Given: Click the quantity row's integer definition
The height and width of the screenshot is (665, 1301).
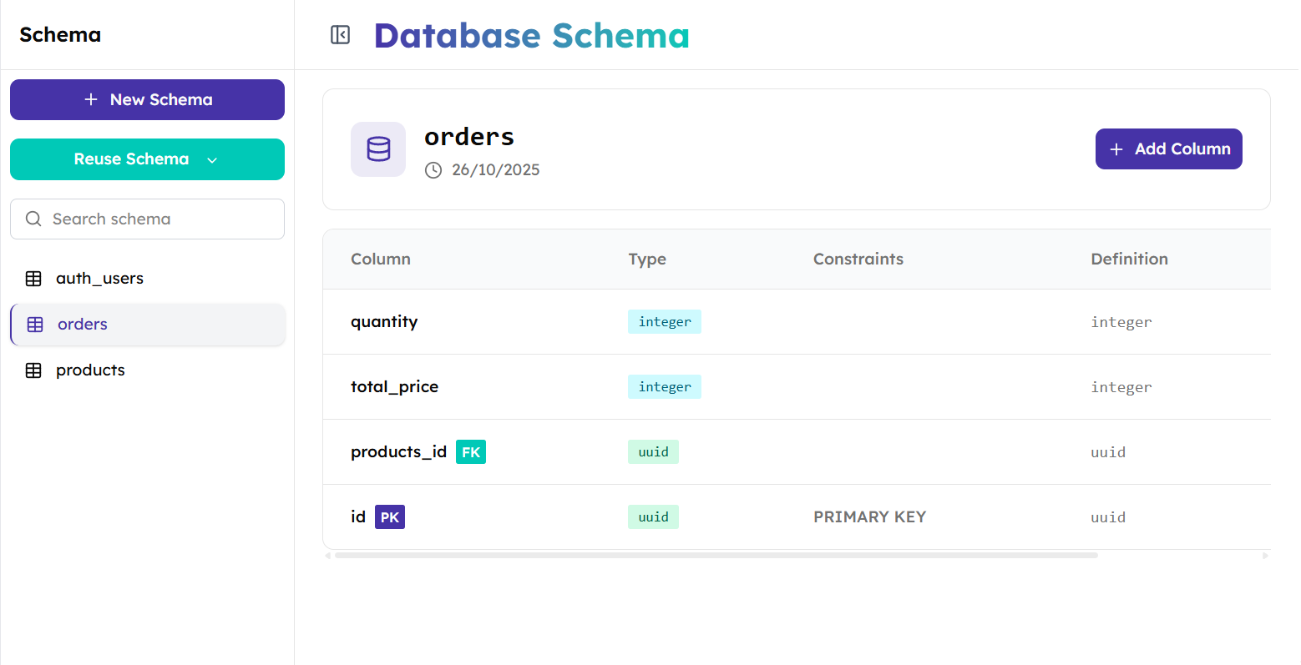Looking at the screenshot, I should point(1121,322).
